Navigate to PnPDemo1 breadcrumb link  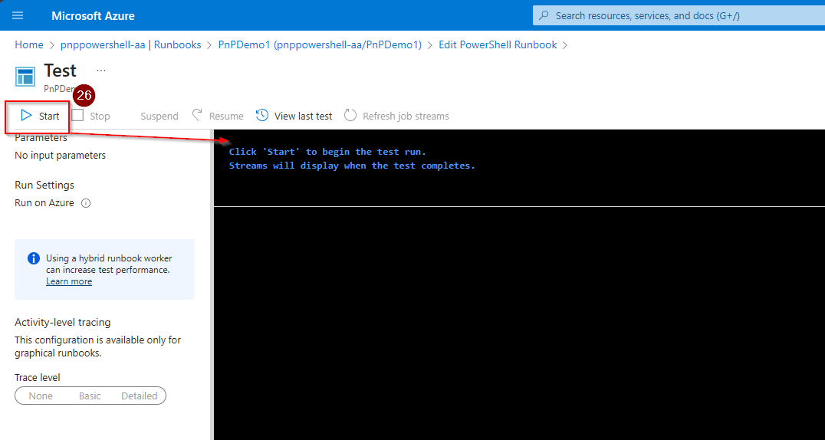point(320,44)
